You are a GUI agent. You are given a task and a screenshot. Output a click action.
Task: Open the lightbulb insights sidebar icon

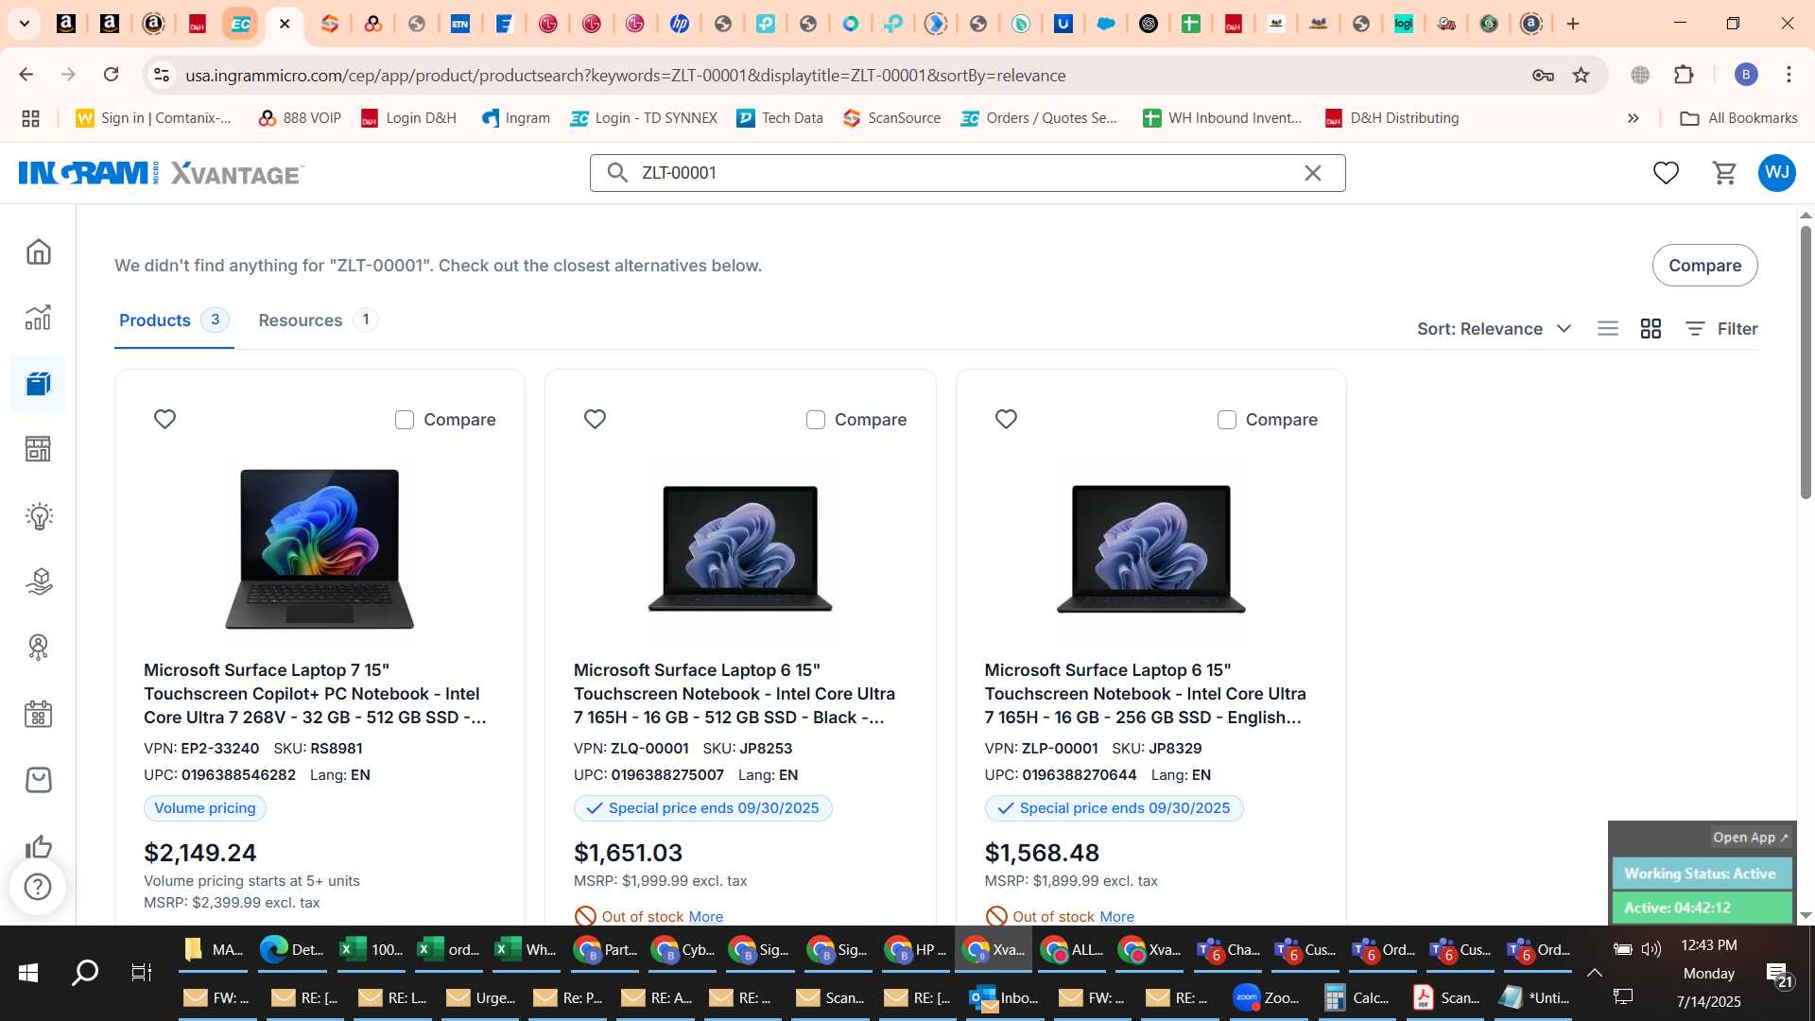click(38, 515)
